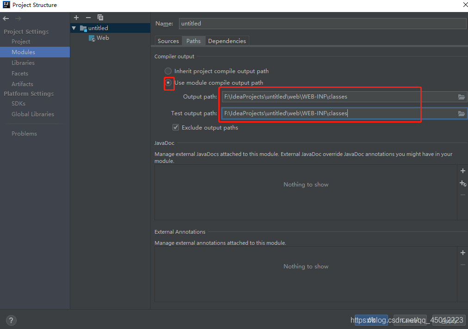This screenshot has width=468, height=329.
Task: Select Inherit project compile output path
Action: click(x=168, y=71)
